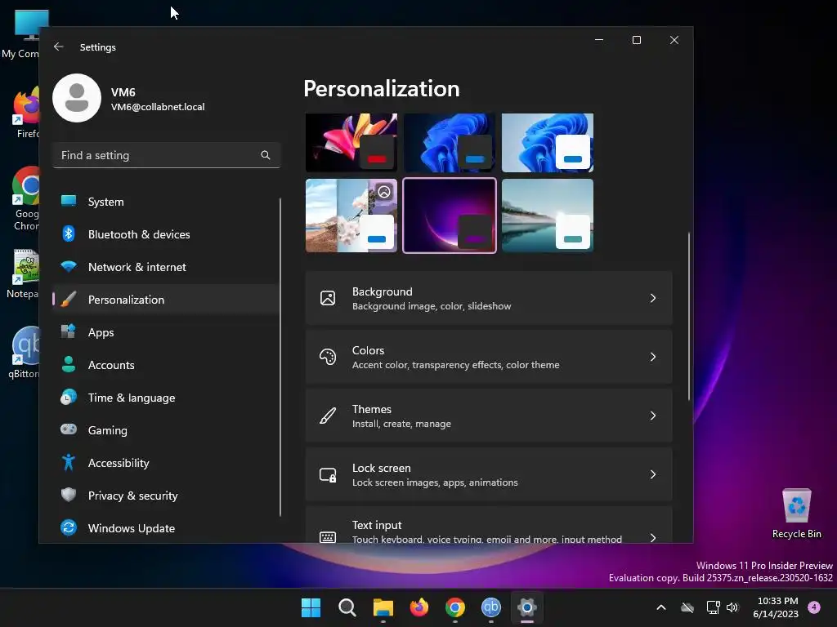
Task: Open the Gaming label in sidebar
Action: point(107,430)
